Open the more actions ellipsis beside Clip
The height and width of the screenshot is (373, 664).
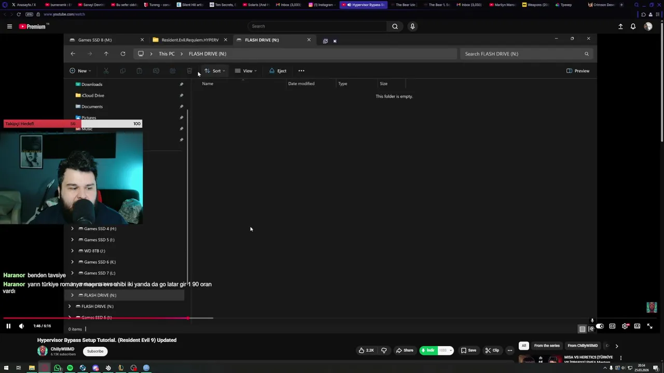[x=510, y=351]
